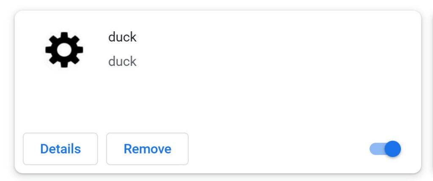The height and width of the screenshot is (181, 433).
Task: Click the gray duck description text
Action: 122,62
